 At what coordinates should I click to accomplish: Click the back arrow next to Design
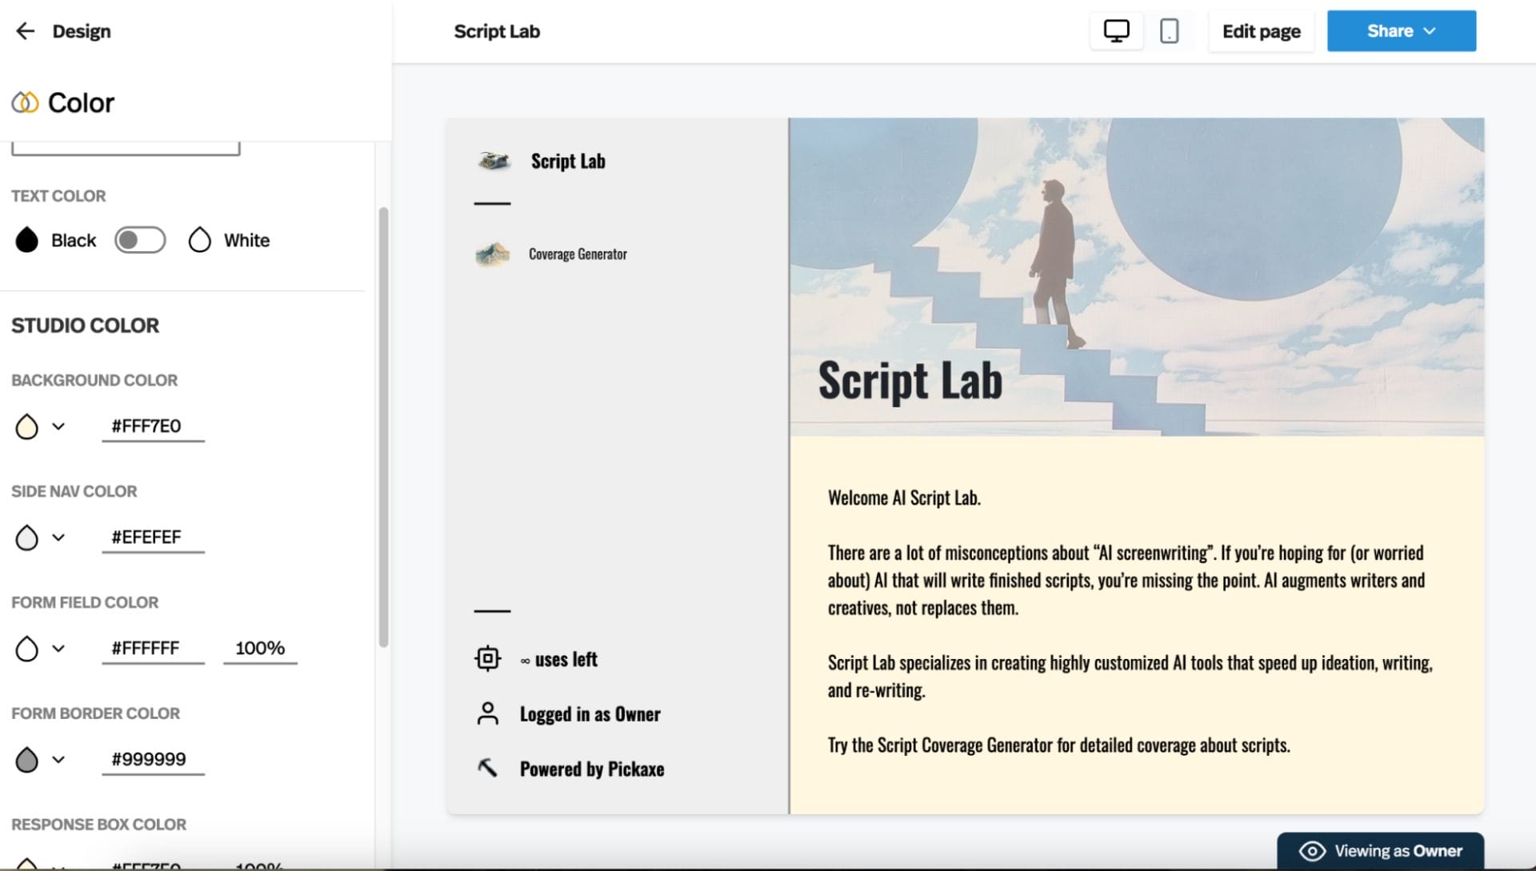(x=26, y=31)
